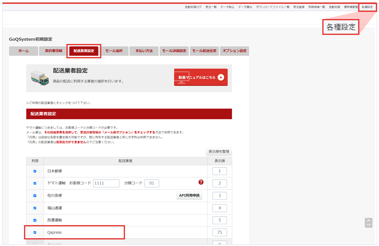Click the お客様コード input field
Screen dimensions: 379x246
pos(106,183)
